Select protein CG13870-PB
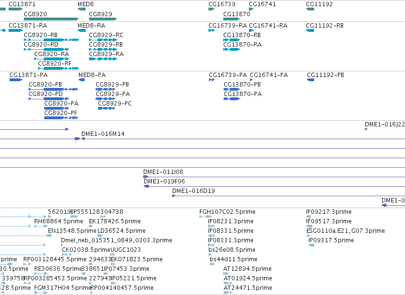 point(242,85)
